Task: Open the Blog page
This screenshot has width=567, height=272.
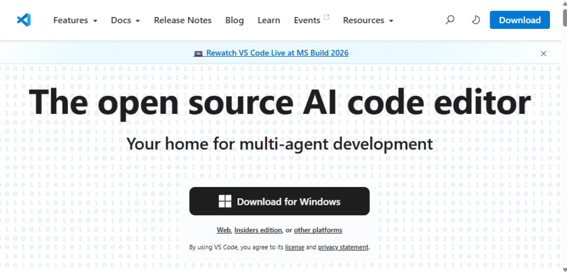Action: [234, 20]
